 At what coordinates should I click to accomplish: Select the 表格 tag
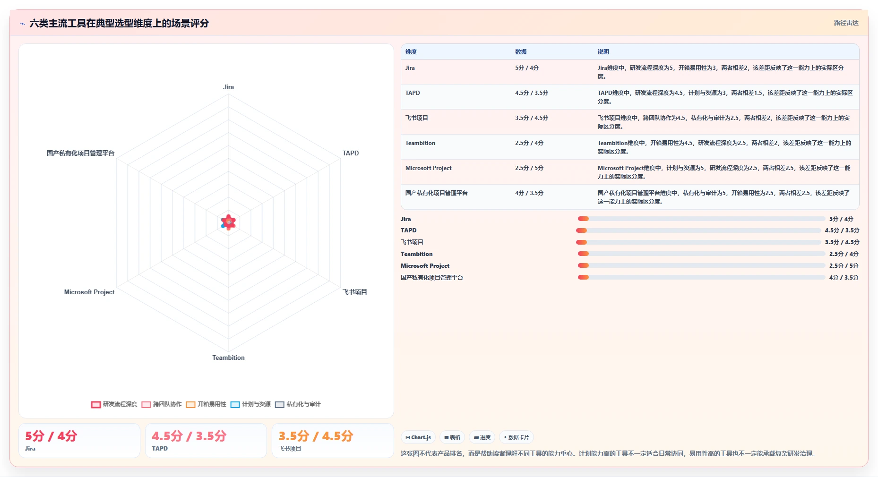click(x=452, y=437)
